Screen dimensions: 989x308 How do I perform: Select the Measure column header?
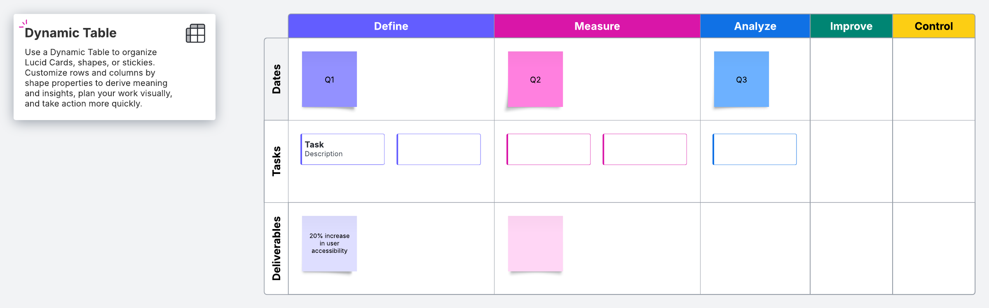pos(597,26)
